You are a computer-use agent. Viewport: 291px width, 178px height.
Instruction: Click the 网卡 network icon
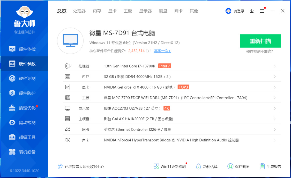coord(68,129)
